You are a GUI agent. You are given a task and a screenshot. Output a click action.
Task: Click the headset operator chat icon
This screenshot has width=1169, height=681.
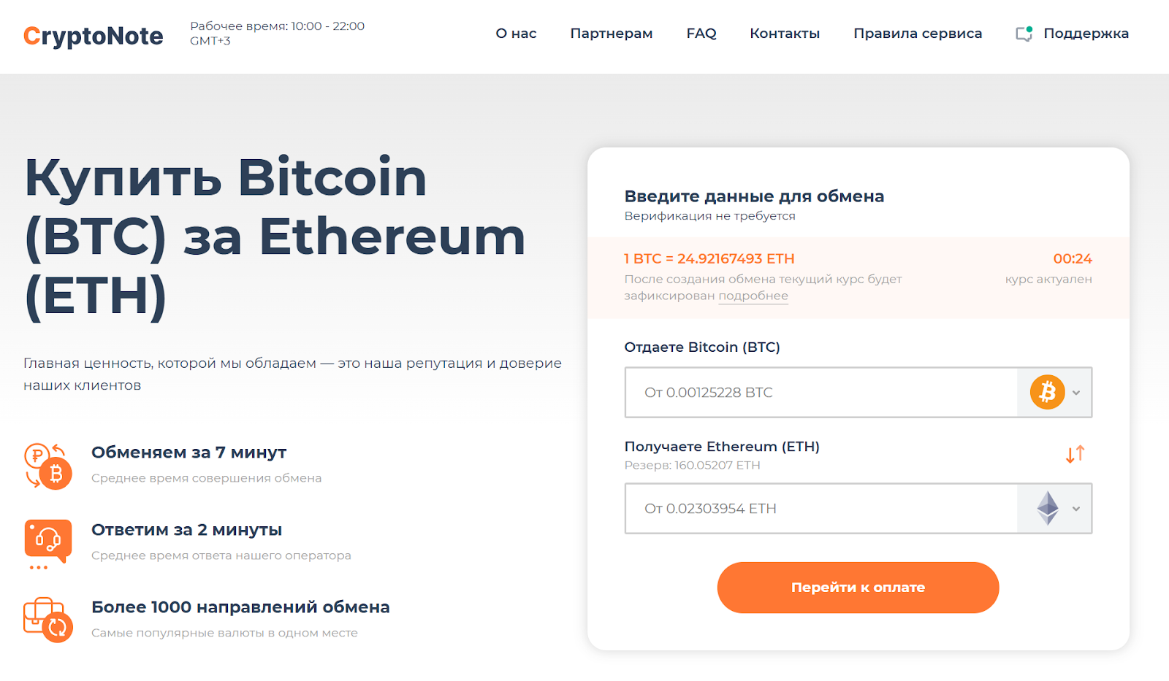click(x=48, y=543)
